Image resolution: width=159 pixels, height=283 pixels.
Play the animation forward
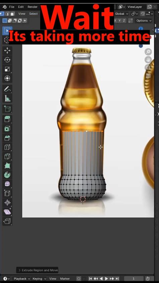point(106,279)
